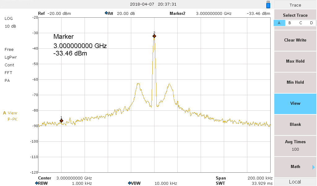317x186 pixels.
Task: Click the P-PK detector label
Action: pos(12,119)
